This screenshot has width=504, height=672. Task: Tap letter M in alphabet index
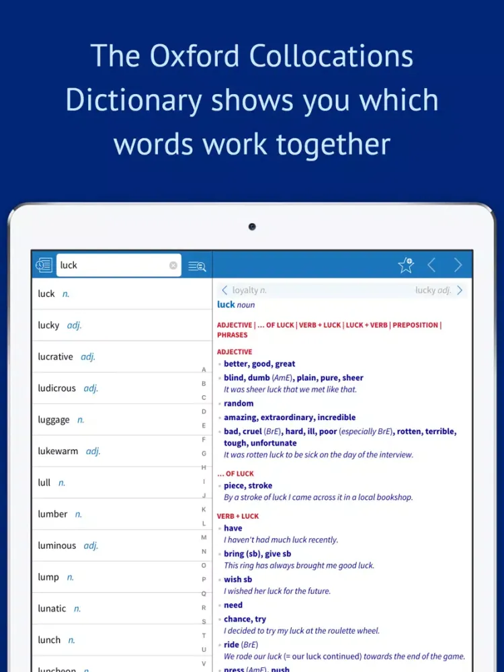pyautogui.click(x=204, y=538)
